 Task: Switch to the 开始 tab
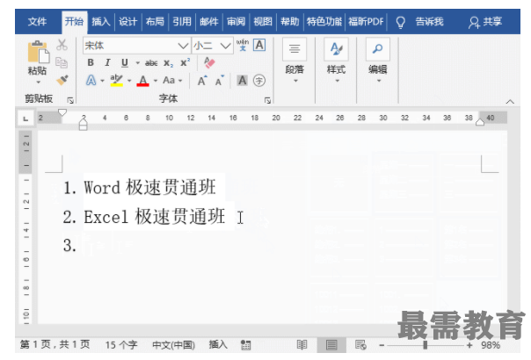[x=74, y=22]
